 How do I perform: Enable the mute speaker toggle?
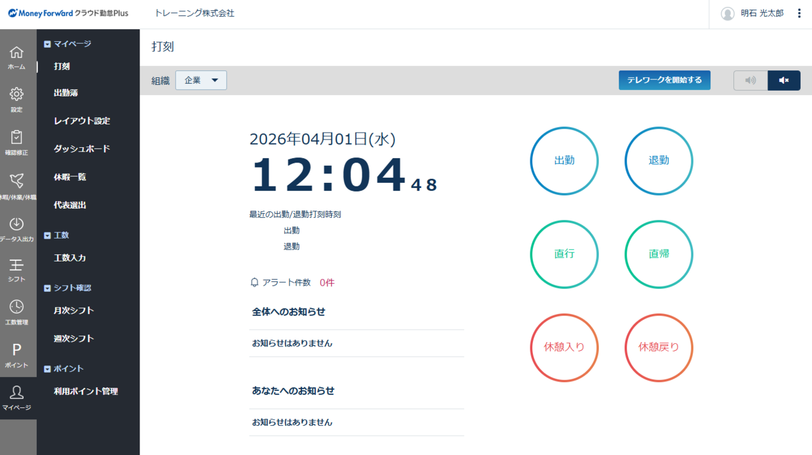pos(783,80)
